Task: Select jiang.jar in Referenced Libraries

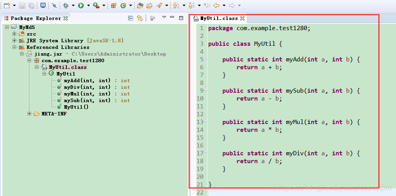Action: pyautogui.click(x=48, y=54)
